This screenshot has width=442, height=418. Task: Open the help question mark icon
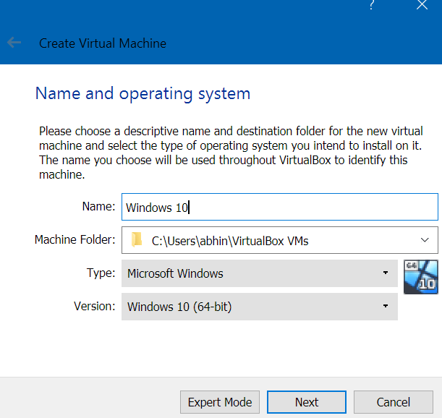click(372, 5)
